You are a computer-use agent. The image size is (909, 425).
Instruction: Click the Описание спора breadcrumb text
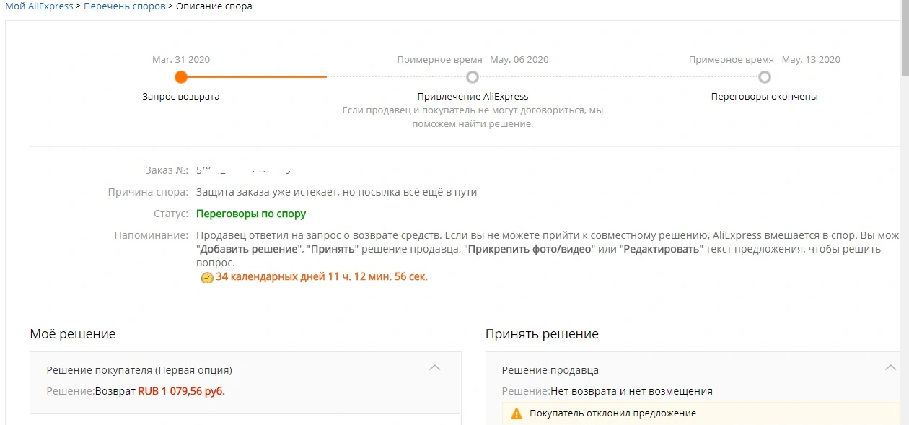click(x=214, y=6)
